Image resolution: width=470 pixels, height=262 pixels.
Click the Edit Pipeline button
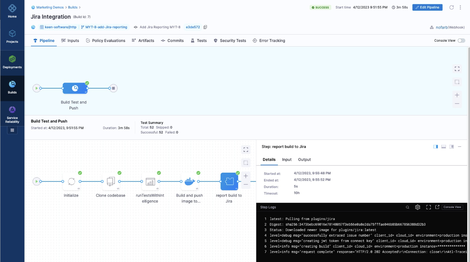(x=427, y=7)
